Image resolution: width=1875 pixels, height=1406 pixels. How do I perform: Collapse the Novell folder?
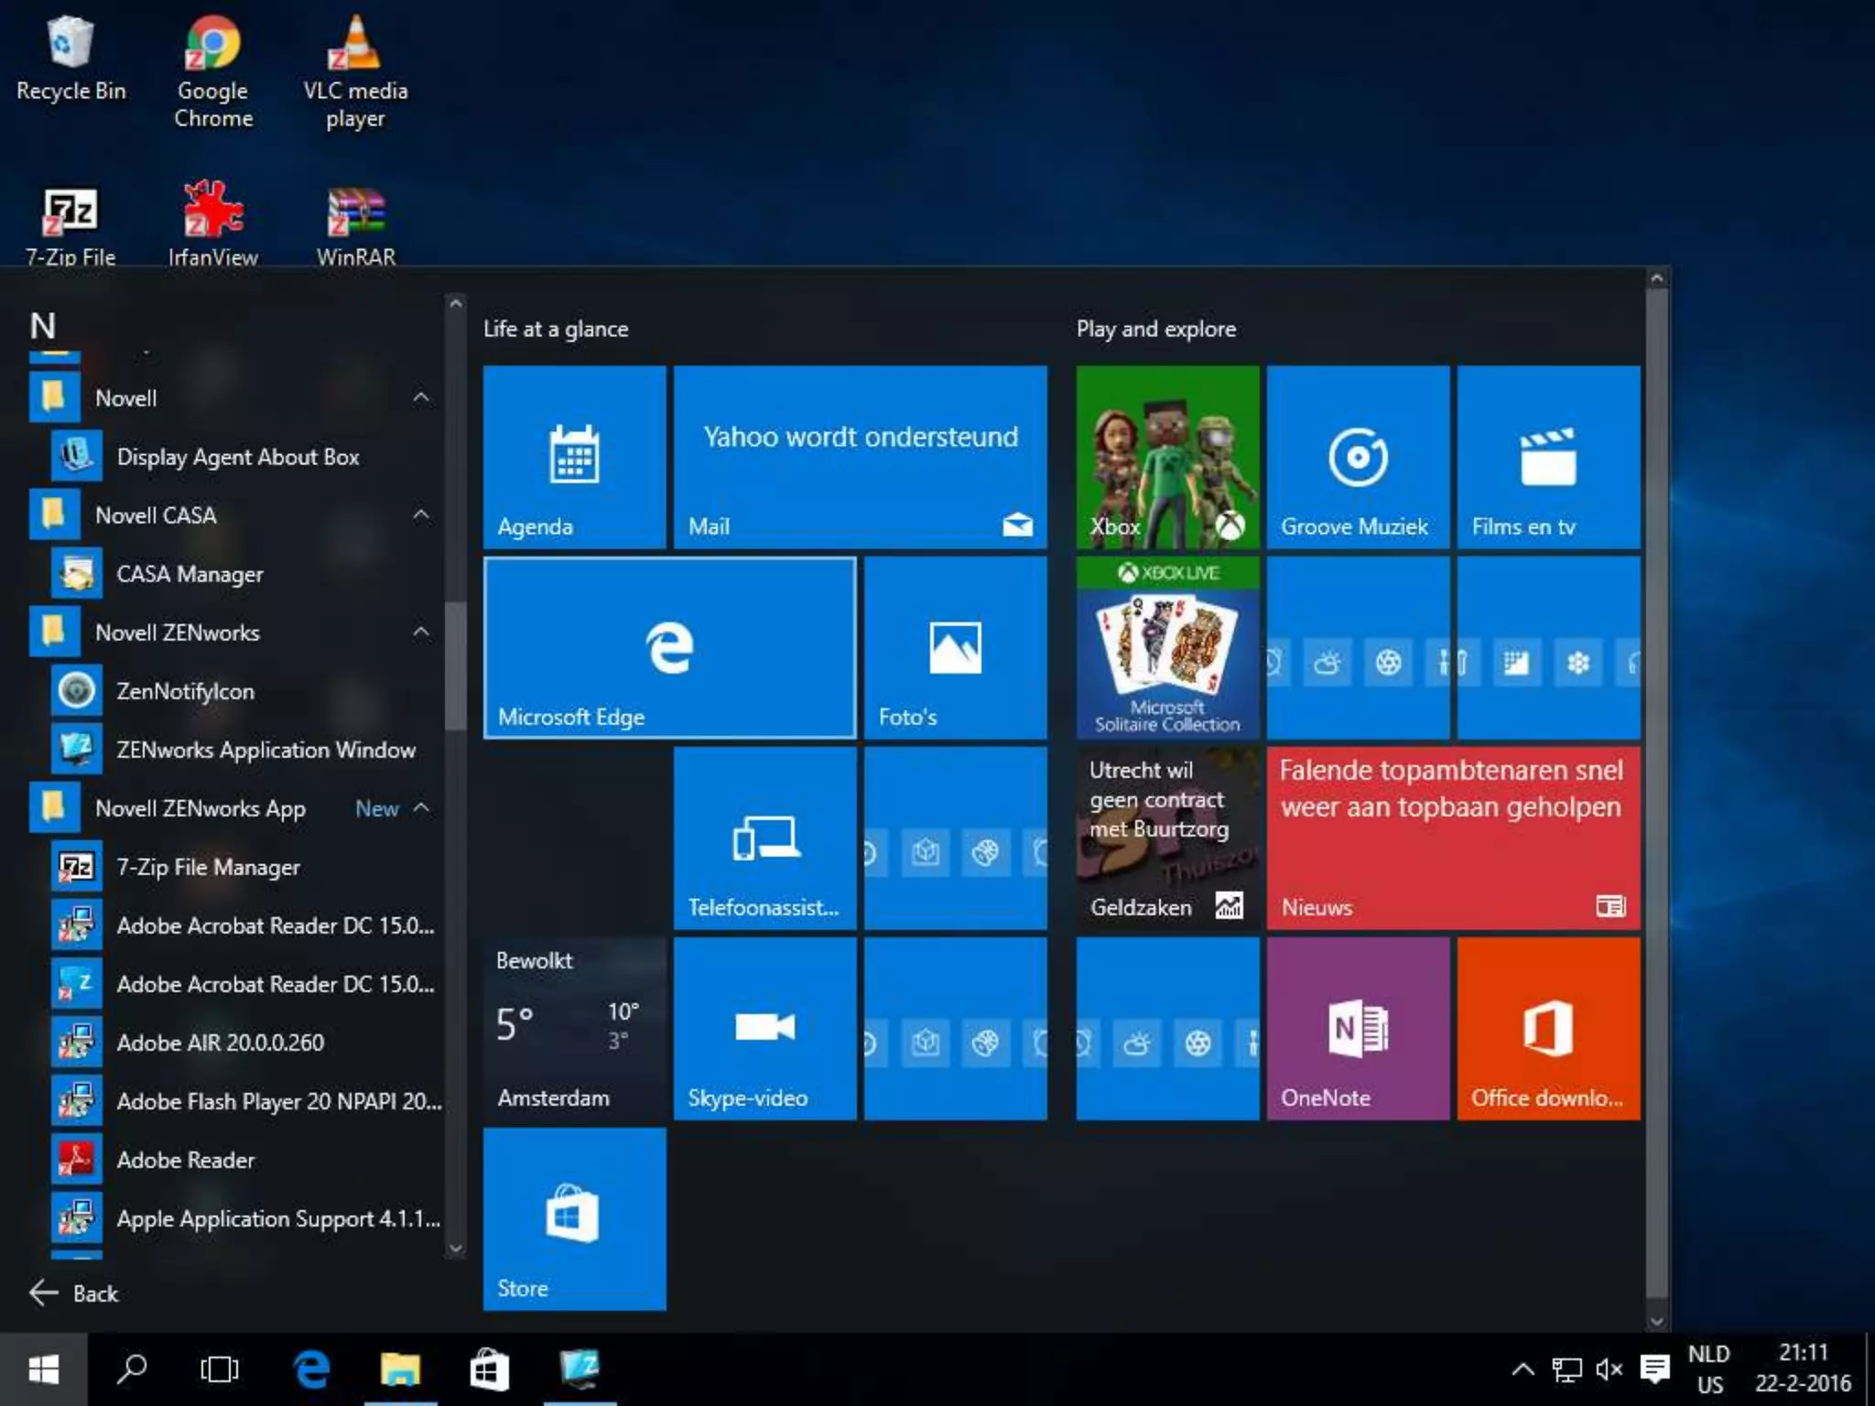421,397
